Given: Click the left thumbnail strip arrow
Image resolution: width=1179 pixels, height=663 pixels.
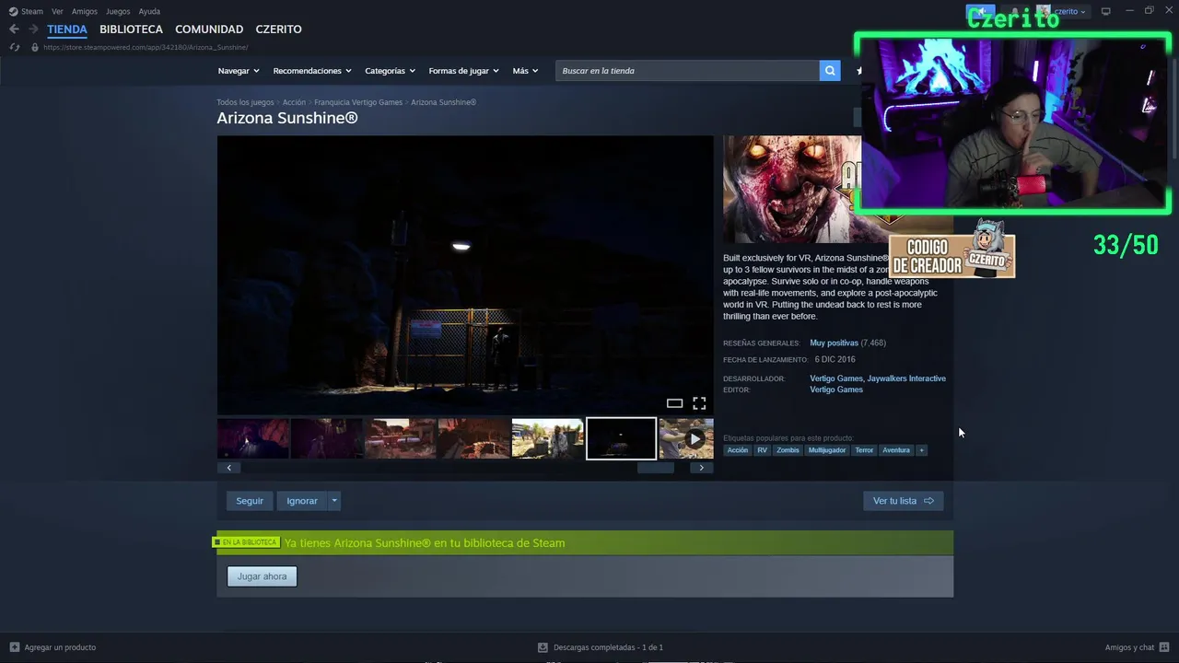Looking at the screenshot, I should (229, 468).
